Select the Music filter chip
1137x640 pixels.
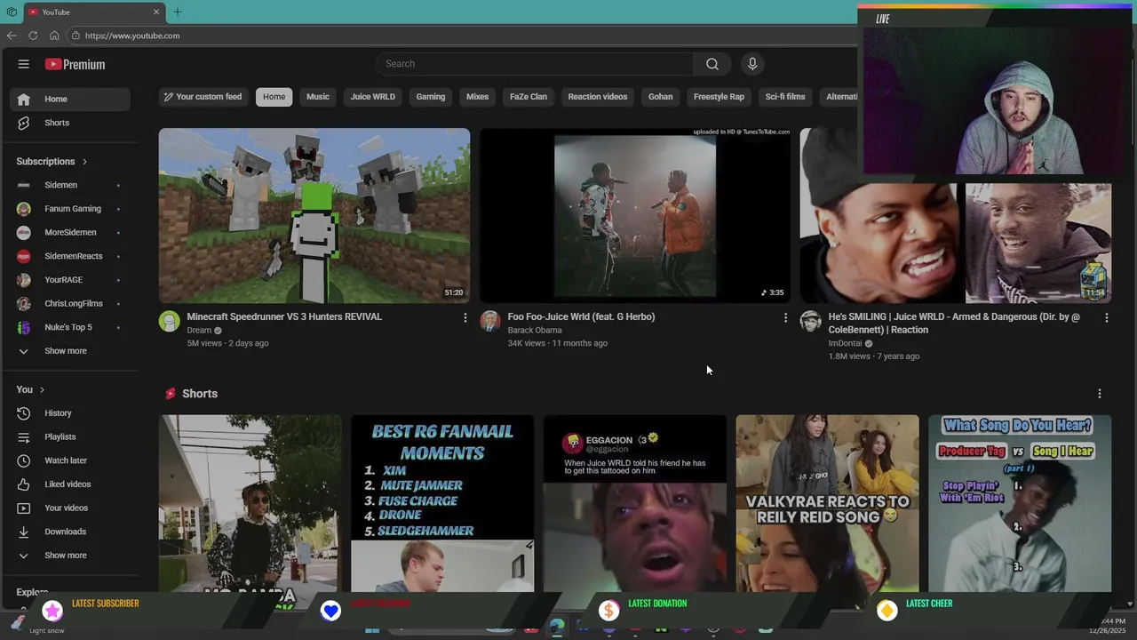point(318,97)
